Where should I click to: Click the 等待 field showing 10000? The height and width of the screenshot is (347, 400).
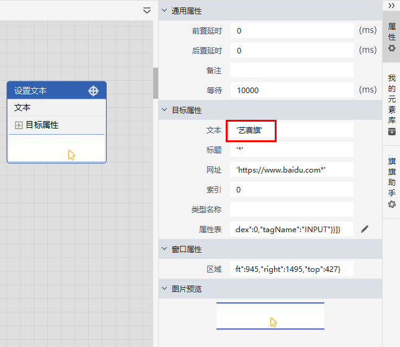(x=291, y=90)
